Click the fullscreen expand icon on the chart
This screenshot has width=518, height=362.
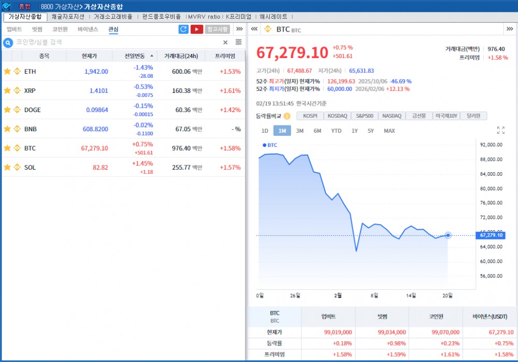point(500,131)
